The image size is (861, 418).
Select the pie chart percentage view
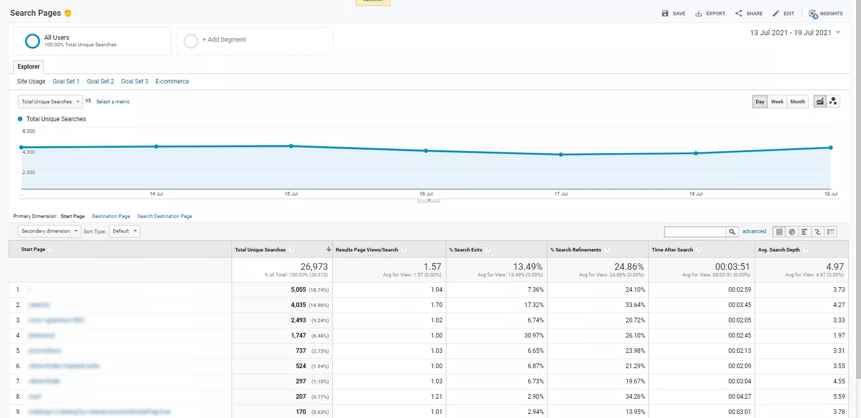tap(792, 232)
